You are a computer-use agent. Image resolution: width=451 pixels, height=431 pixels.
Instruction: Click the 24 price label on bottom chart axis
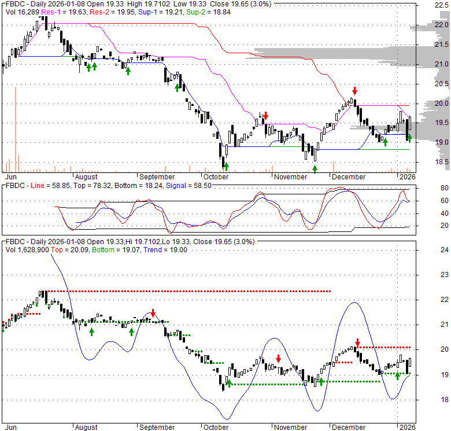tap(445, 250)
